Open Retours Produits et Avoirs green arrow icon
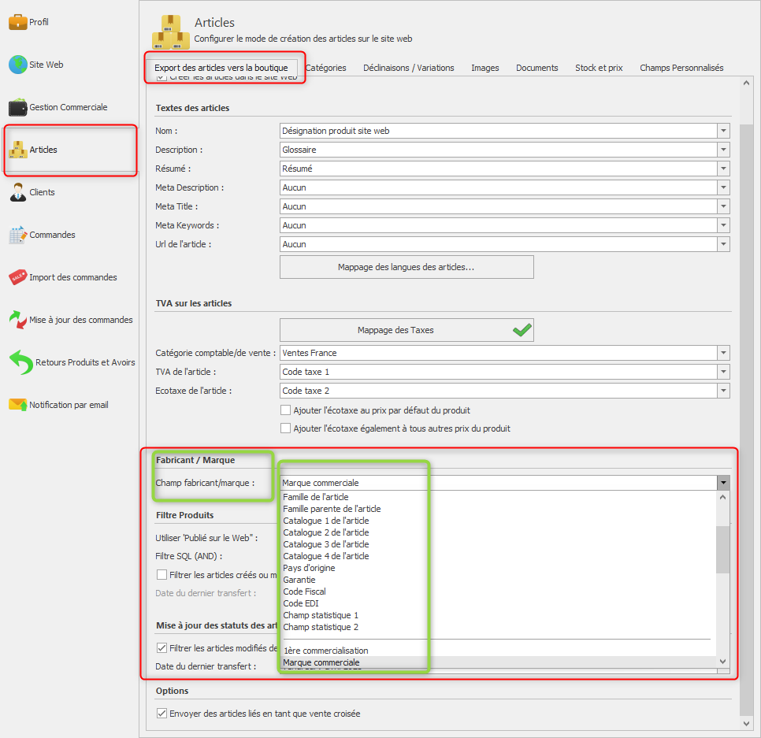 tap(20, 362)
